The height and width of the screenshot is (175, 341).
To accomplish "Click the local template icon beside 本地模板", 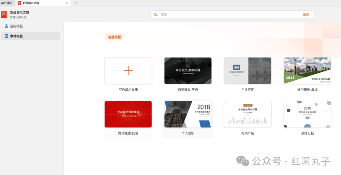I will (x=6, y=36).
